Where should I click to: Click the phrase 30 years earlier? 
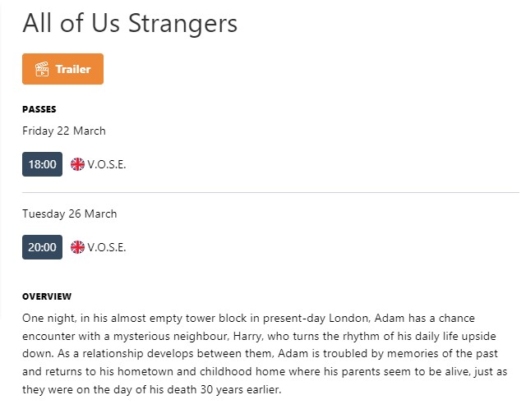(x=241, y=389)
